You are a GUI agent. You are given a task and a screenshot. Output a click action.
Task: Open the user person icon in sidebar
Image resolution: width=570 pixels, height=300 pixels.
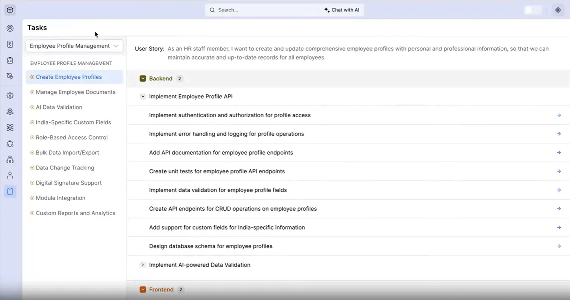pyautogui.click(x=10, y=175)
